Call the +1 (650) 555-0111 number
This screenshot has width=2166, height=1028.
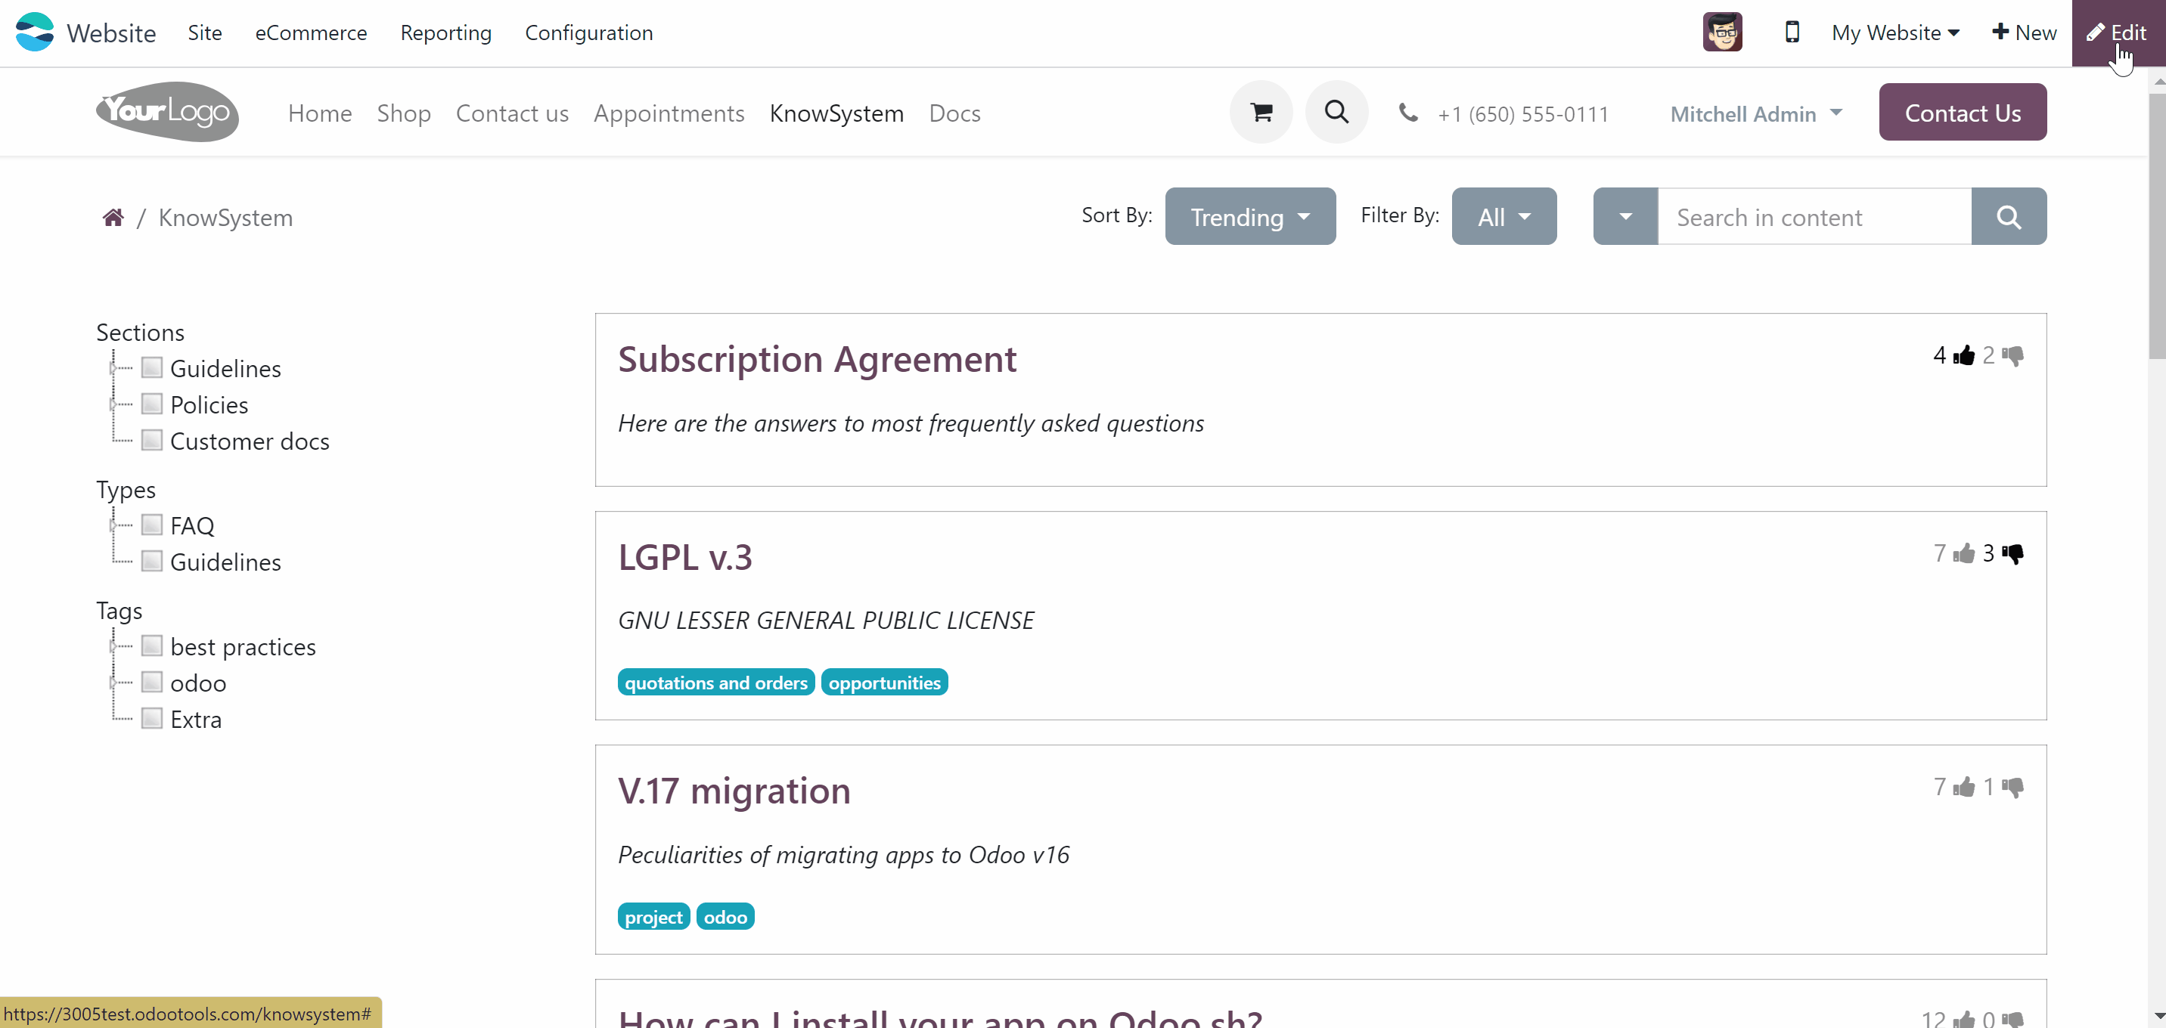pos(1522,114)
